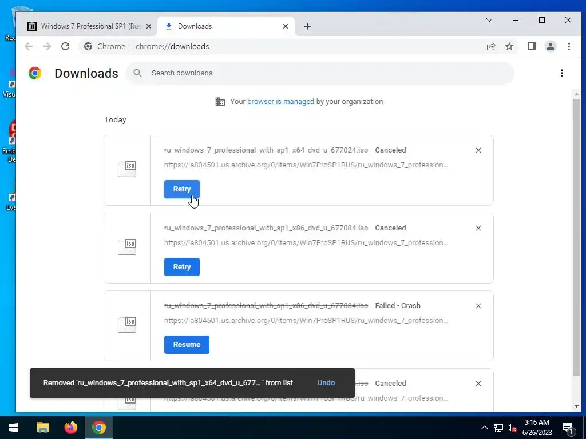Show hidden system tray icons
This screenshot has width=586, height=439.
click(484, 428)
